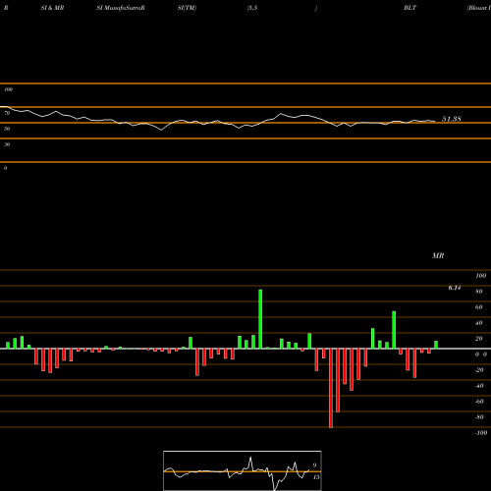Click the 50 level label on RSI axis
Viewport: 491px width, 491px height.
click(x=7, y=129)
